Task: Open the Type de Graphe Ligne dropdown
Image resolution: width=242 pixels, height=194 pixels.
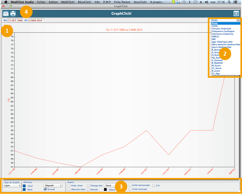Action: [x=12, y=186]
